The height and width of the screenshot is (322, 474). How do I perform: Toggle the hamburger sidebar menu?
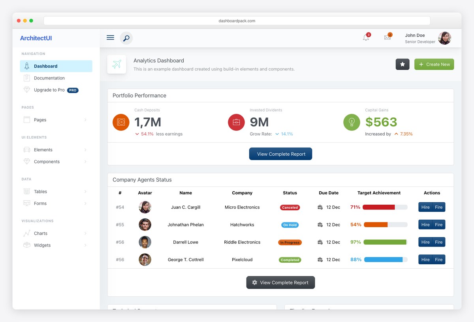(x=111, y=38)
